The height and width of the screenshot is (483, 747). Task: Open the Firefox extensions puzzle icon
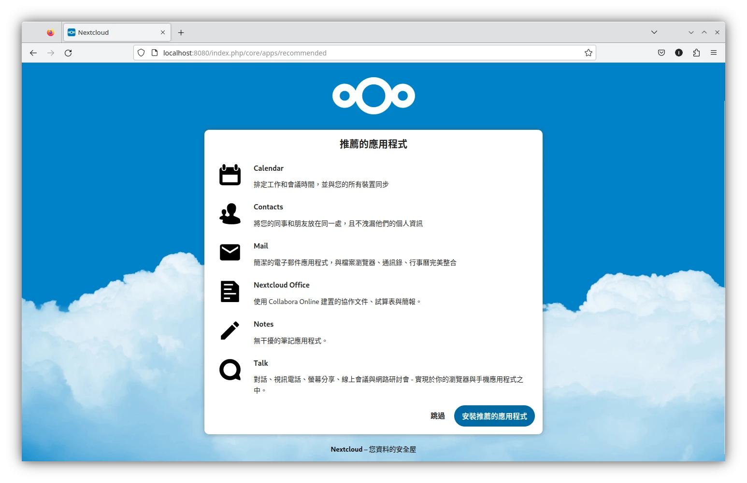[x=696, y=53]
